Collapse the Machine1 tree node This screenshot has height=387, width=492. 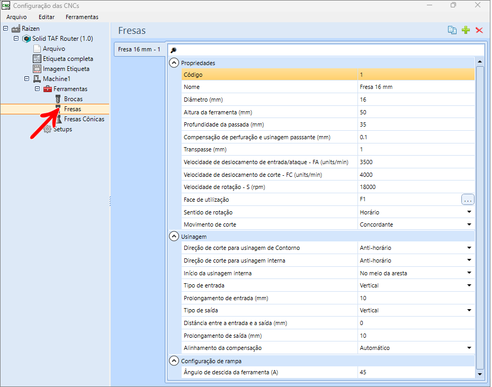26,79
